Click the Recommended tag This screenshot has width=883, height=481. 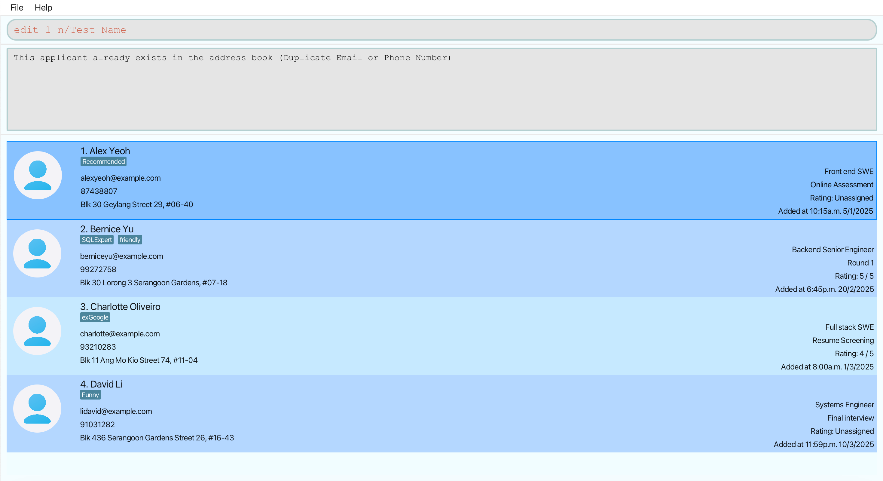pyautogui.click(x=103, y=161)
